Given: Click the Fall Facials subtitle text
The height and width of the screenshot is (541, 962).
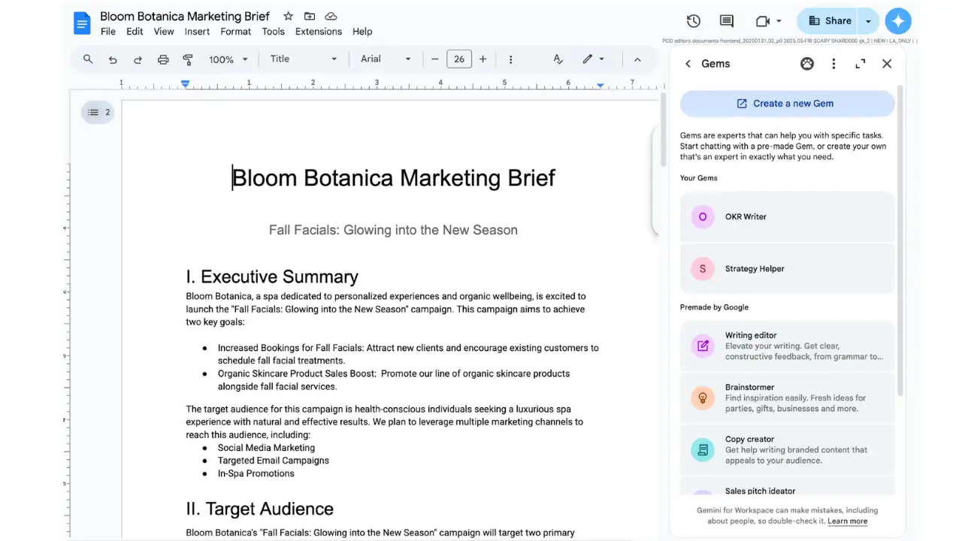Looking at the screenshot, I should pos(393,230).
